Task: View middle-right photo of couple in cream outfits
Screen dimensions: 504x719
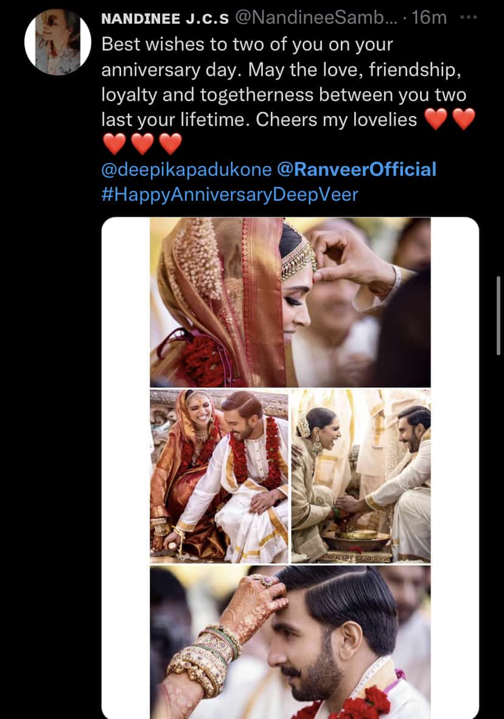Action: (361, 476)
